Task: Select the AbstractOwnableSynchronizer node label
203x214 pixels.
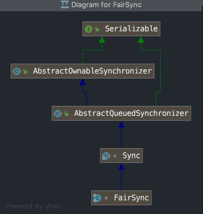Action: tap(92, 71)
